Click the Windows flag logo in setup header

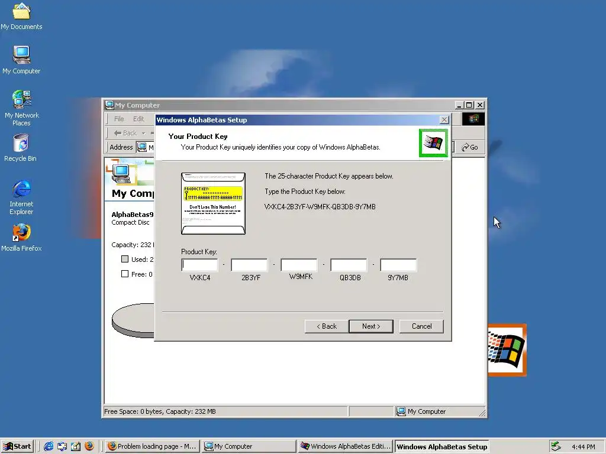pyautogui.click(x=433, y=143)
